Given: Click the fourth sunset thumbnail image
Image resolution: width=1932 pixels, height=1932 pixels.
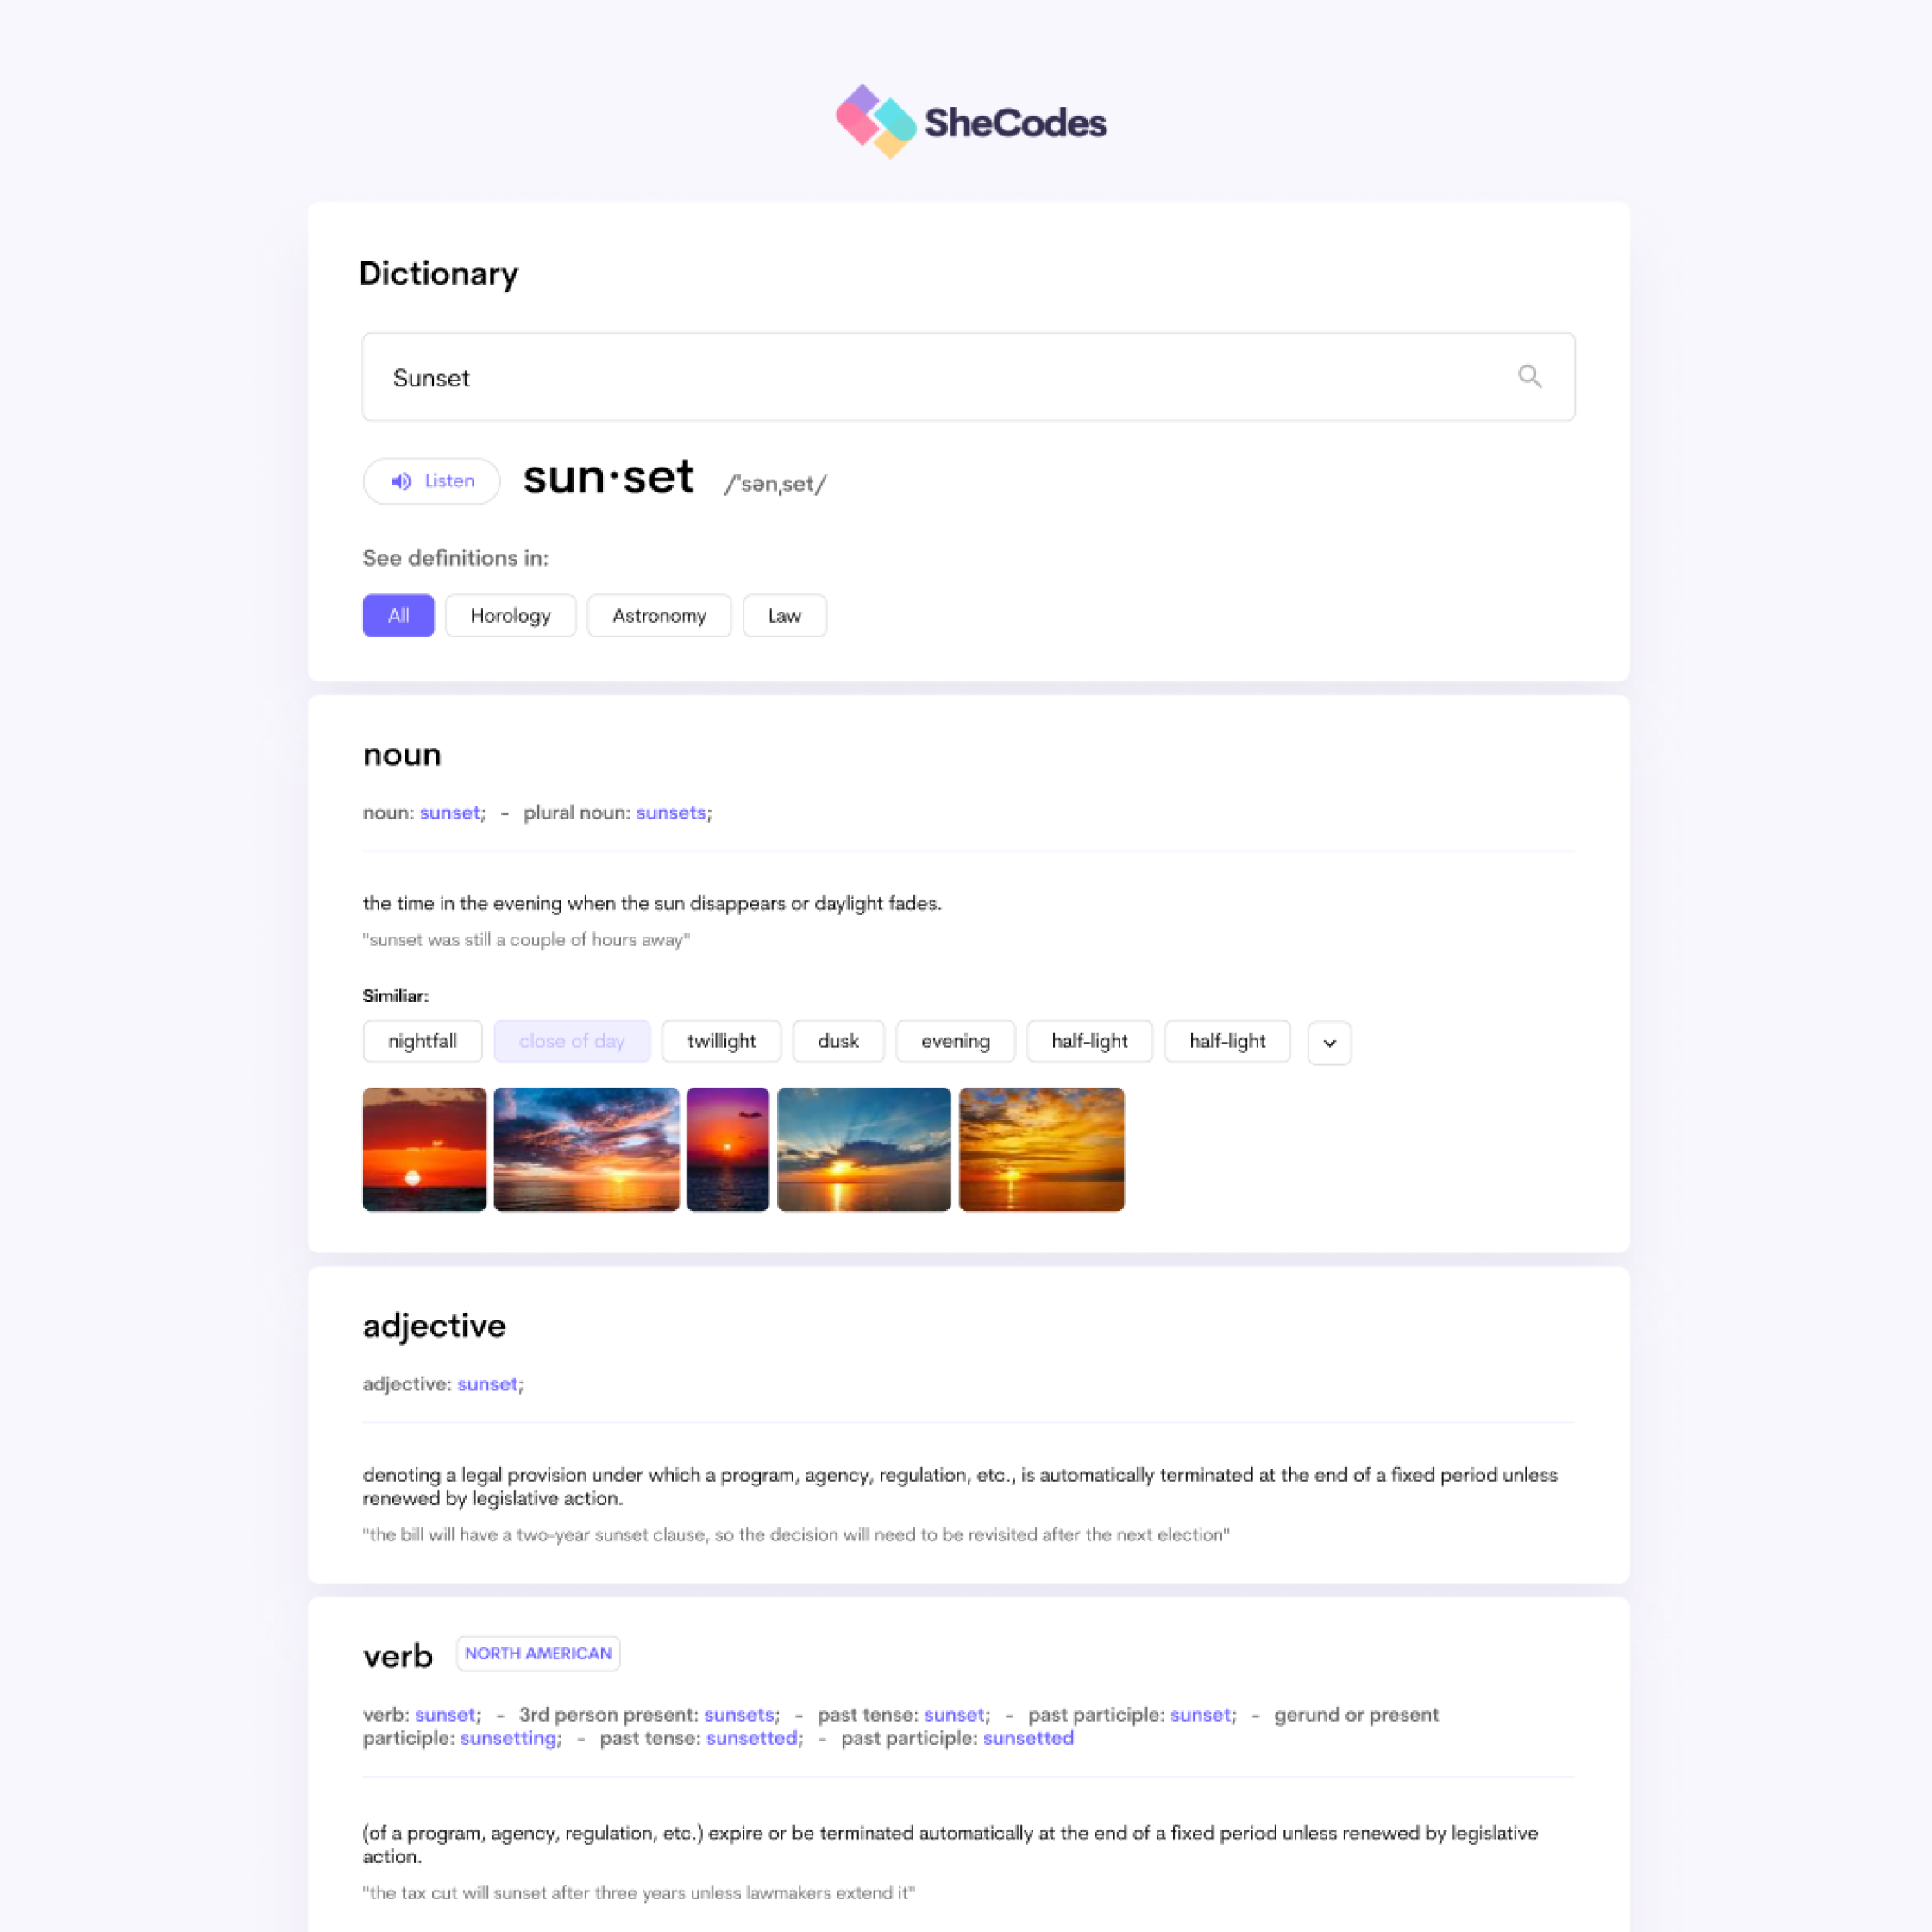Looking at the screenshot, I should click(862, 1146).
